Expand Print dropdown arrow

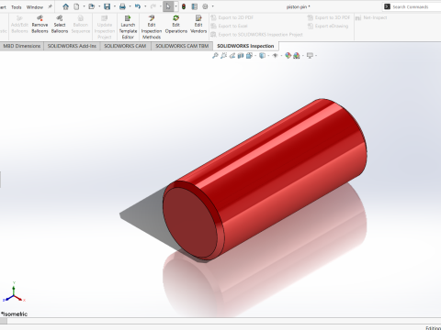click(x=130, y=6)
